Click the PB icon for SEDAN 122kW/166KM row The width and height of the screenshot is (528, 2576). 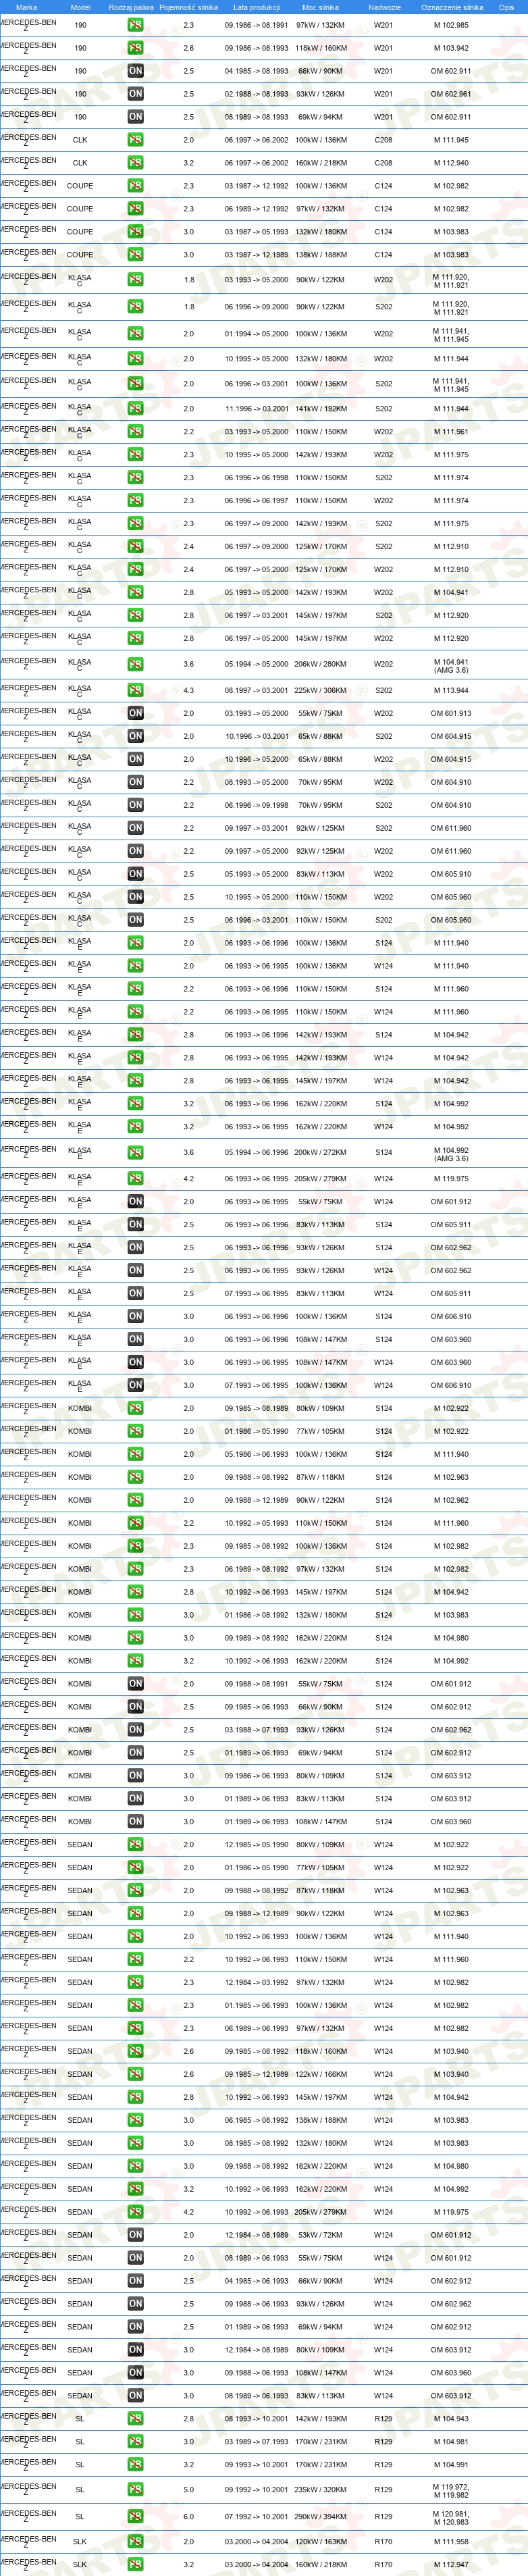click(x=135, y=2074)
